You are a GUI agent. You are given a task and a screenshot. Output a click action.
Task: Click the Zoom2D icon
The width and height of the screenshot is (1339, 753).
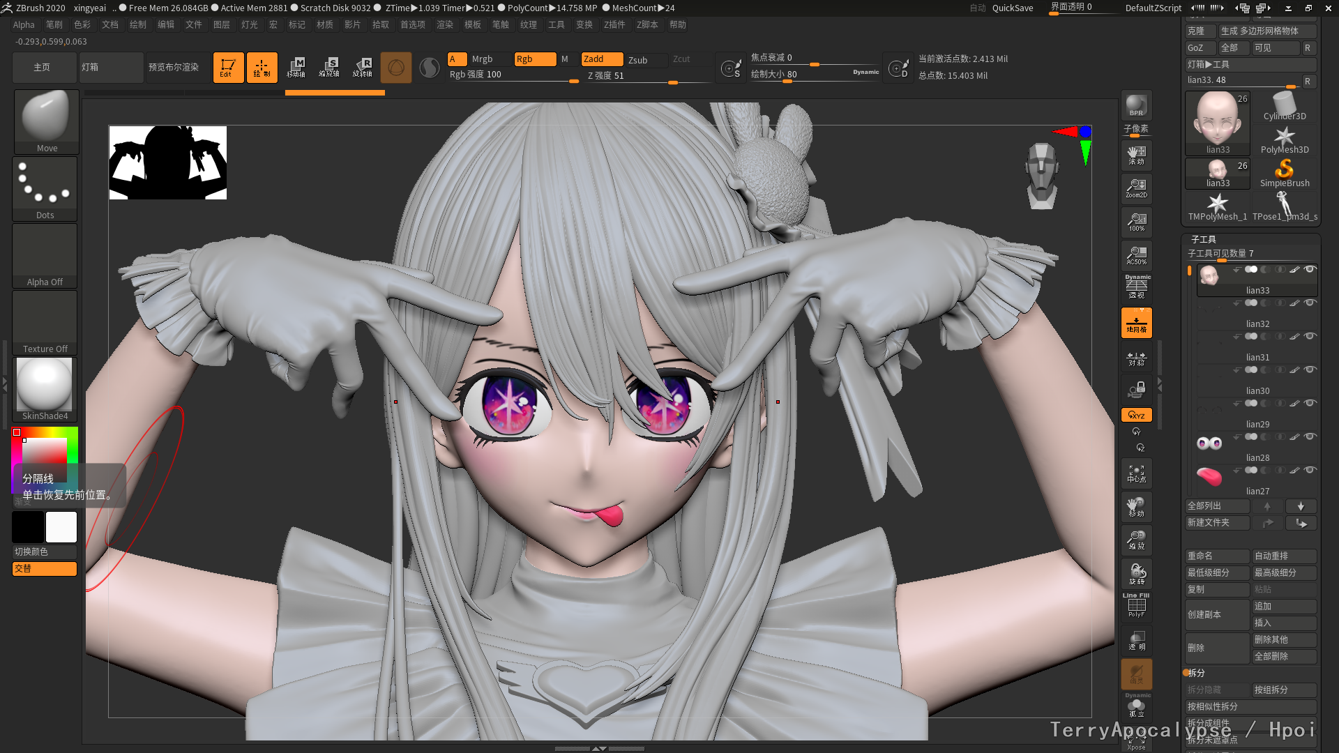pyautogui.click(x=1136, y=188)
